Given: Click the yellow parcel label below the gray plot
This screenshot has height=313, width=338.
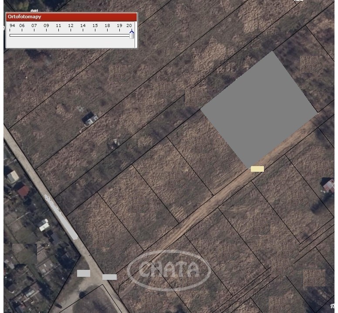Looking at the screenshot, I should click(x=257, y=169).
